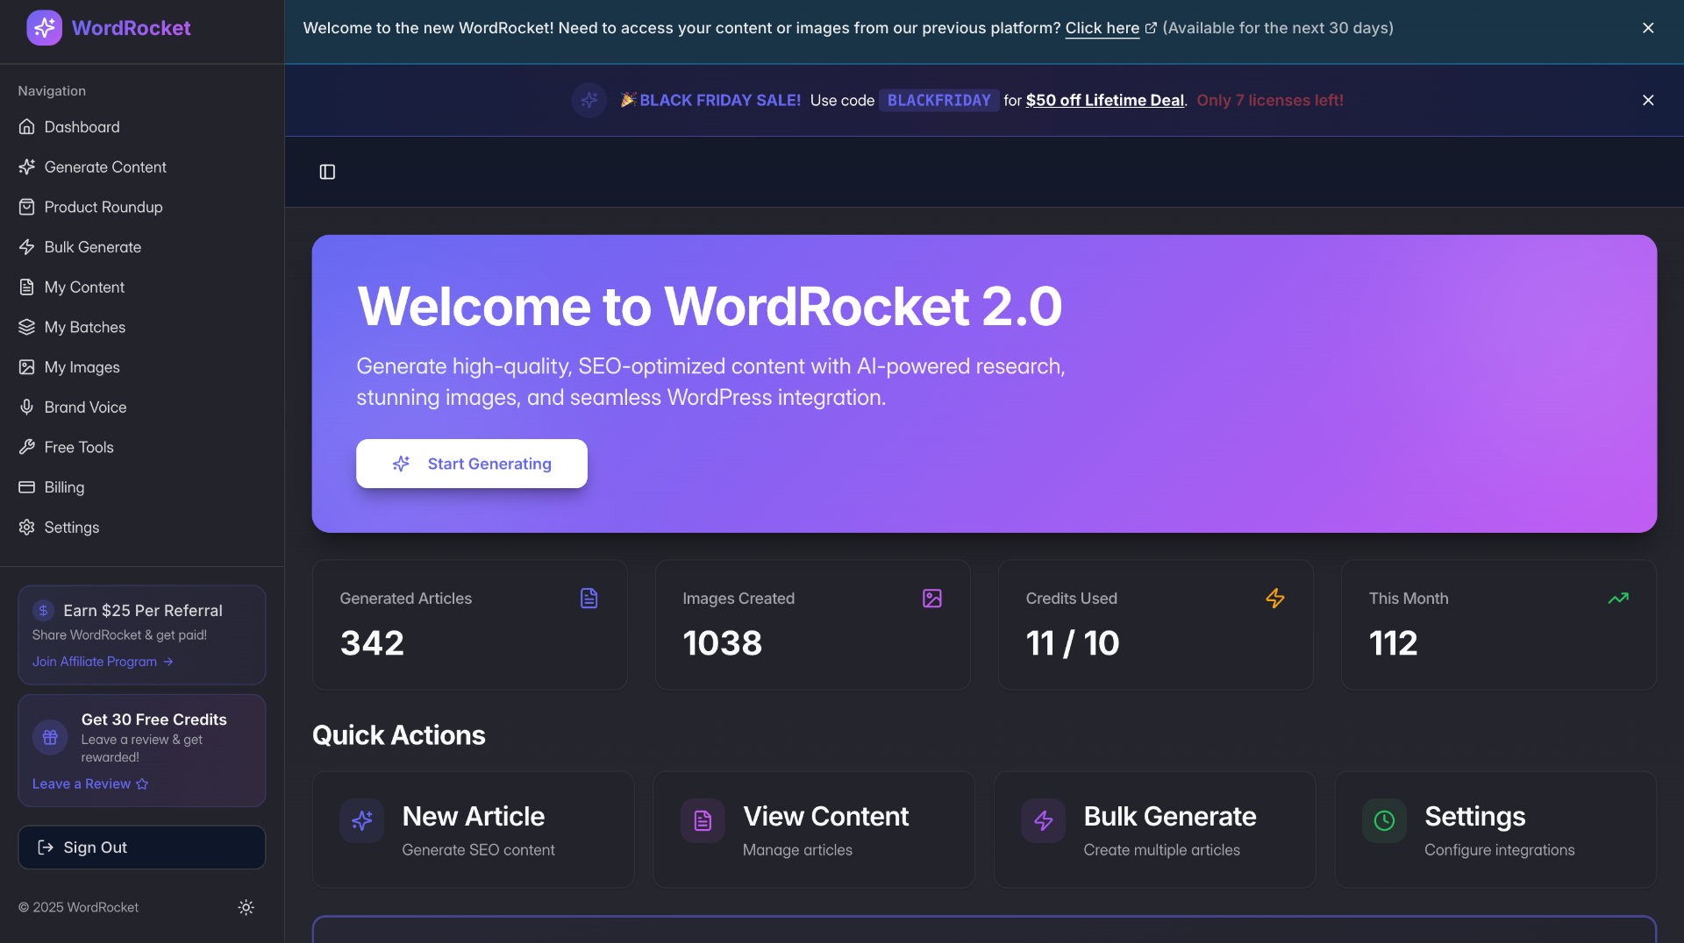Click the Bulk Generate lightning icon in sidebar

click(x=27, y=247)
